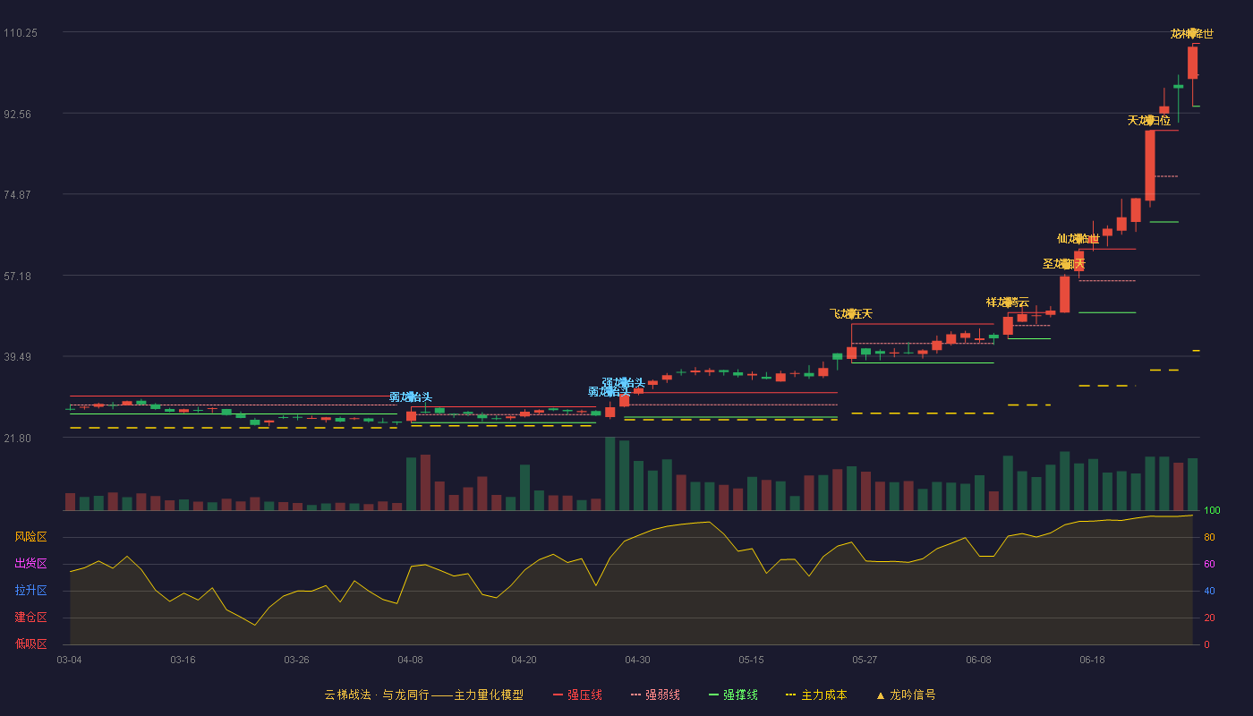Click the 06-08 date label
The width and height of the screenshot is (1253, 716).
click(978, 660)
